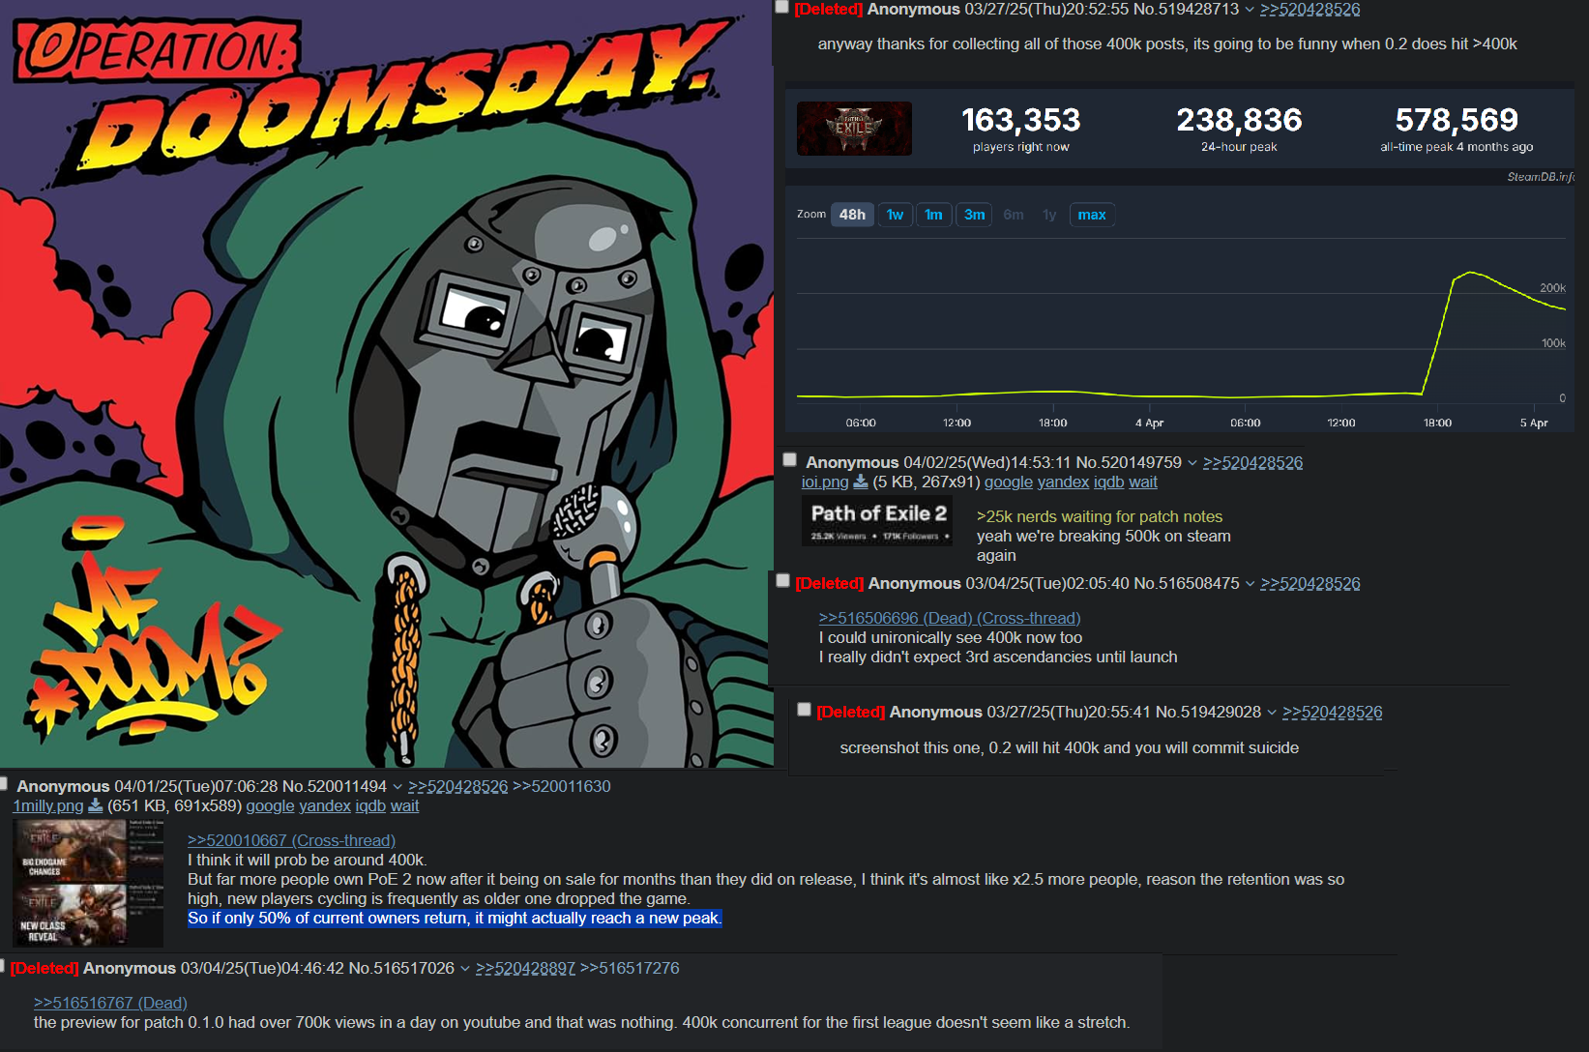The width and height of the screenshot is (1589, 1052).
Task: Tick checkbox for post No.519428713
Action: 781,7
